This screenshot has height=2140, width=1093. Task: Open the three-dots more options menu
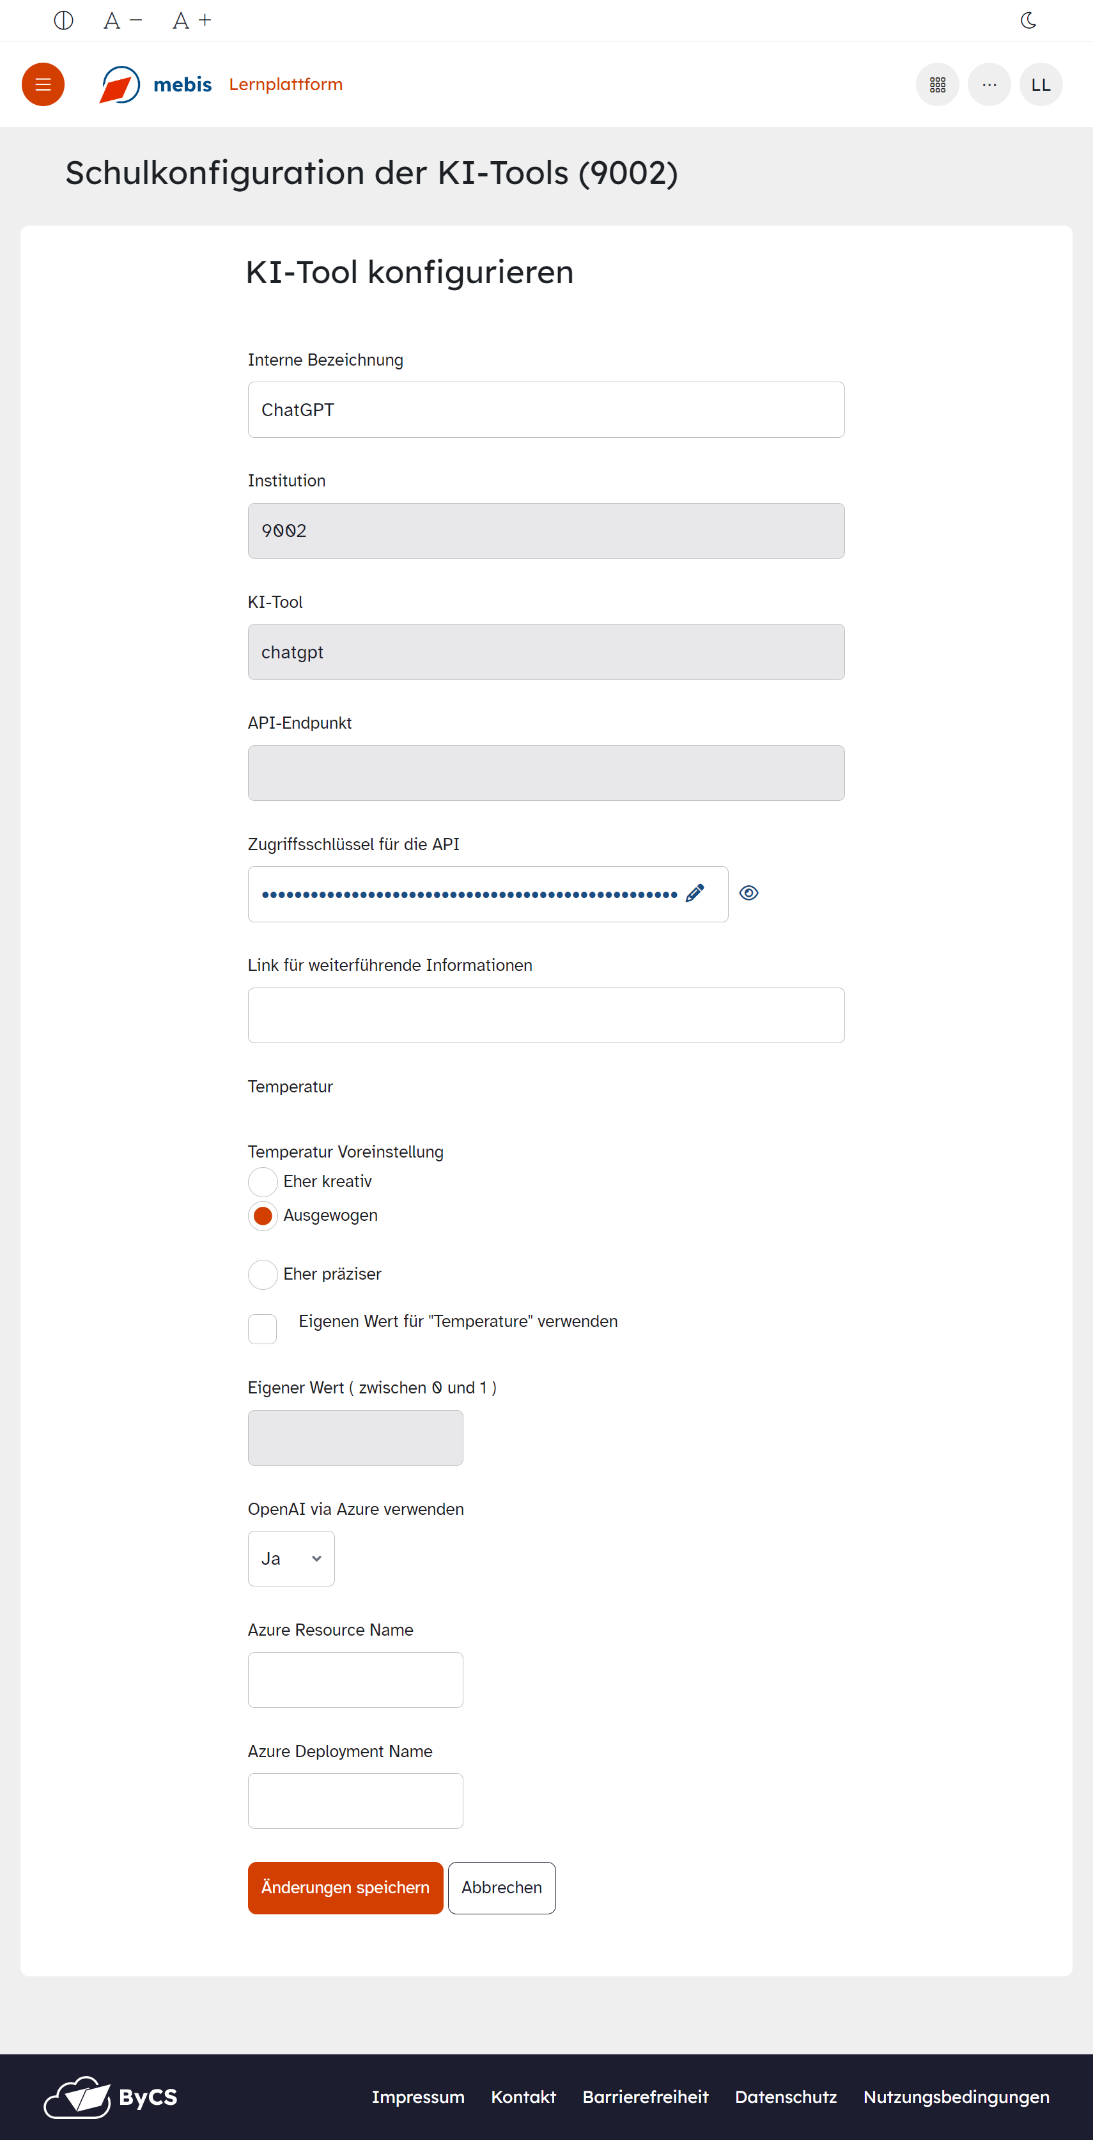(x=988, y=85)
